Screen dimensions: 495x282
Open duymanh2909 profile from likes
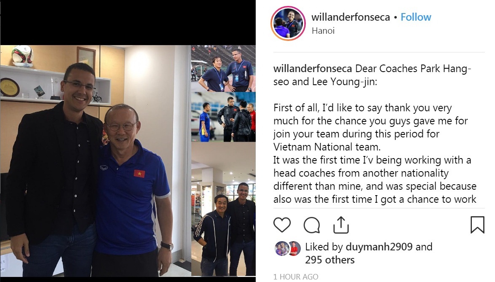379,247
